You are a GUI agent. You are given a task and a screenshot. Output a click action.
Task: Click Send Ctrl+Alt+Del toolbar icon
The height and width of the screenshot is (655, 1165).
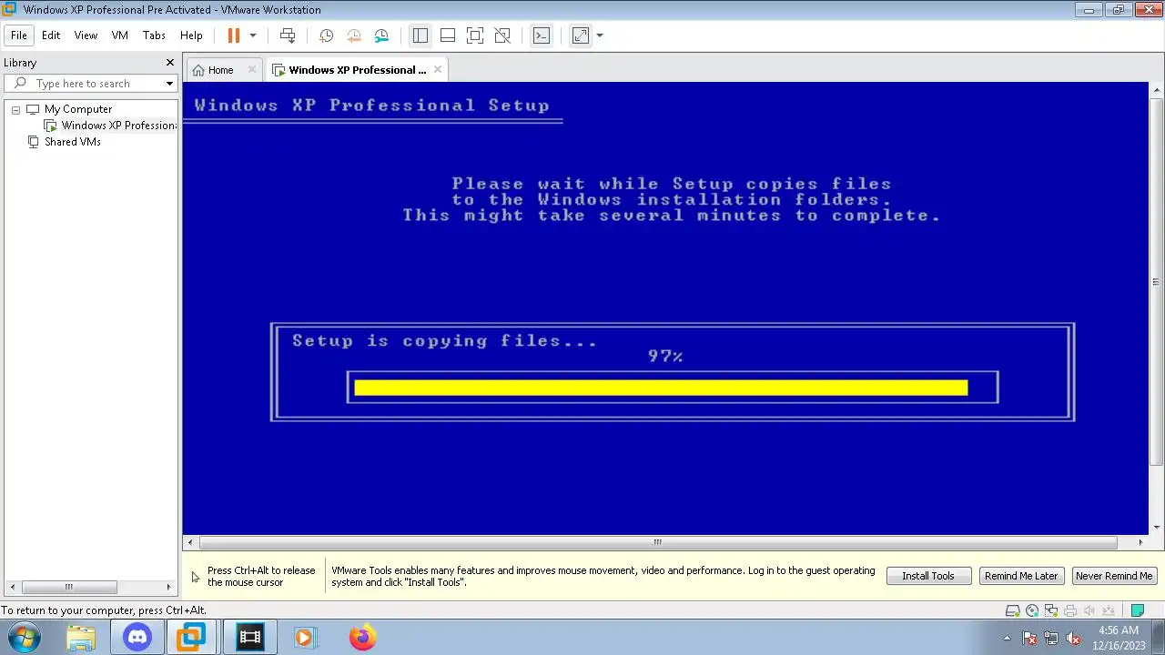coord(288,35)
